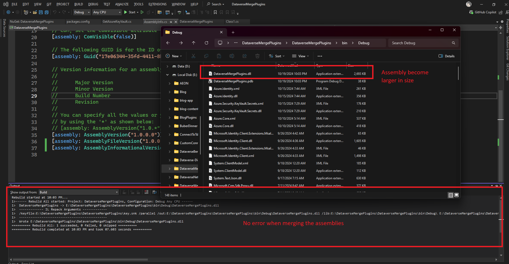
Task: Open the View dropdown in Explorer
Action: [x=300, y=56]
